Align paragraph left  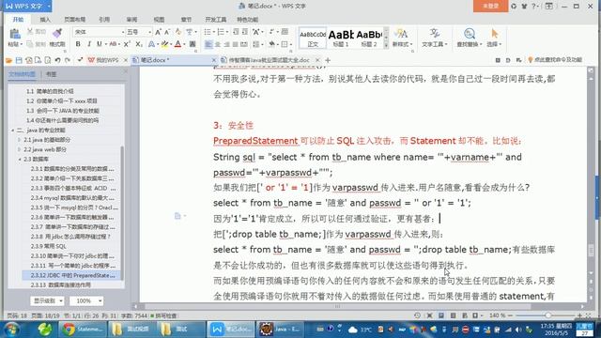click(208, 44)
